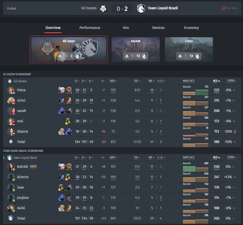The image size is (243, 225).
Task: Go to the Economy tab
Action: (192, 28)
